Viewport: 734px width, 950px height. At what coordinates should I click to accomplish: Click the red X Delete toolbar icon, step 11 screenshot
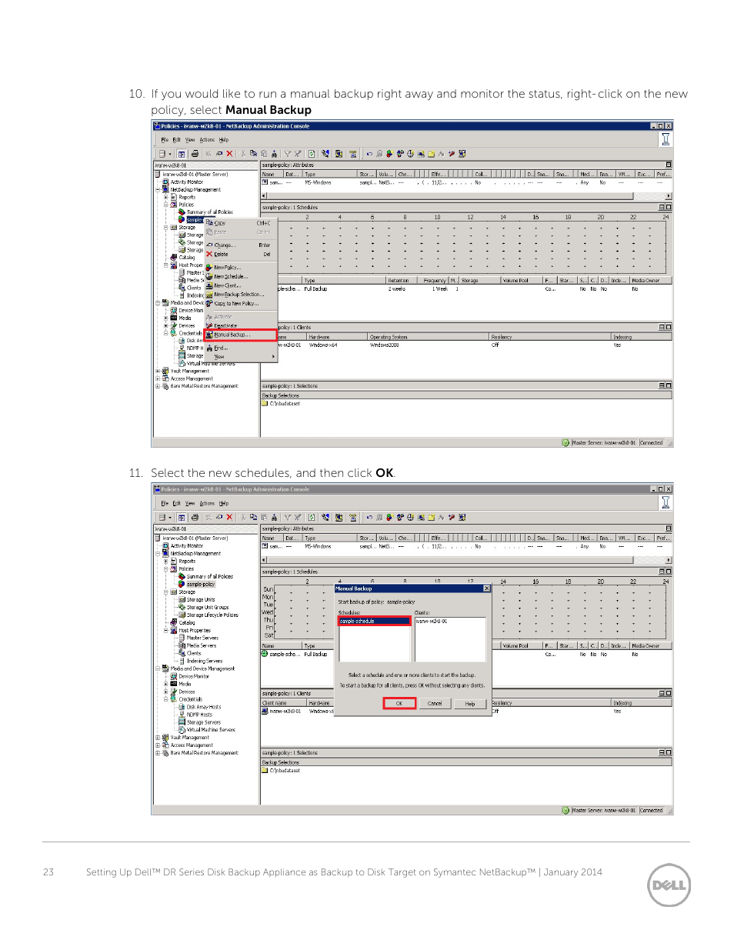tap(229, 518)
